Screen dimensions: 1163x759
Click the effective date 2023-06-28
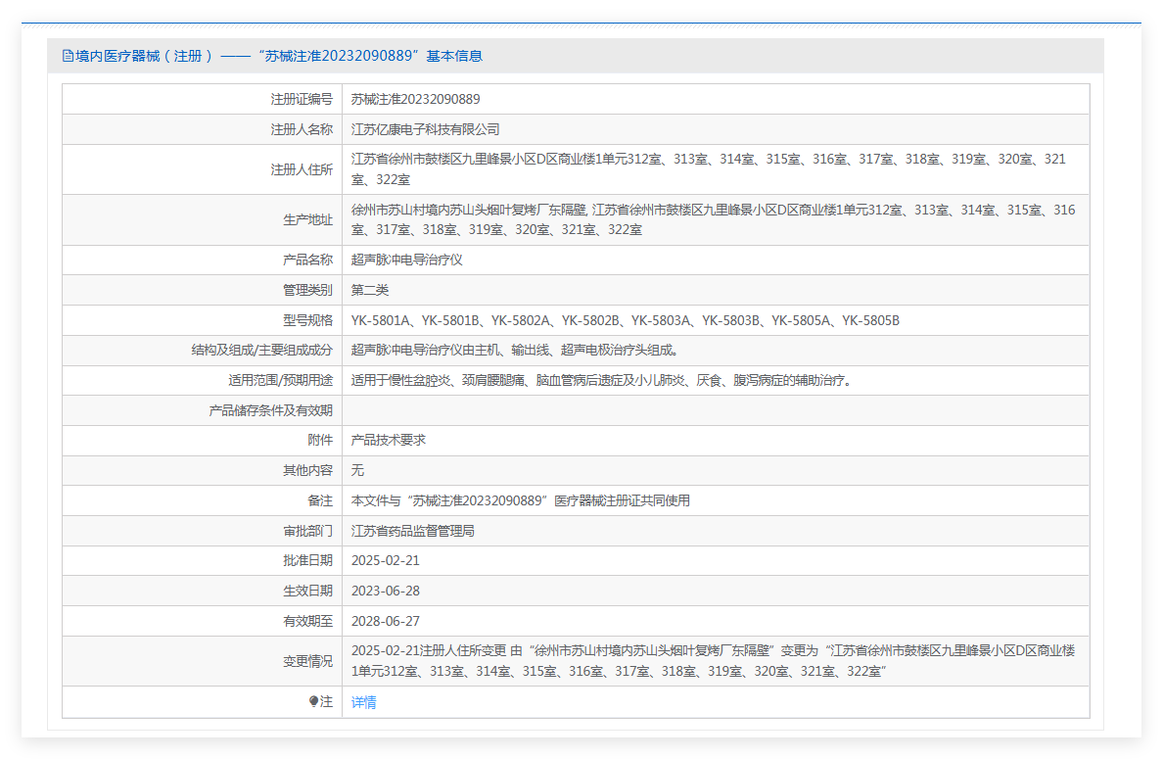coord(385,591)
